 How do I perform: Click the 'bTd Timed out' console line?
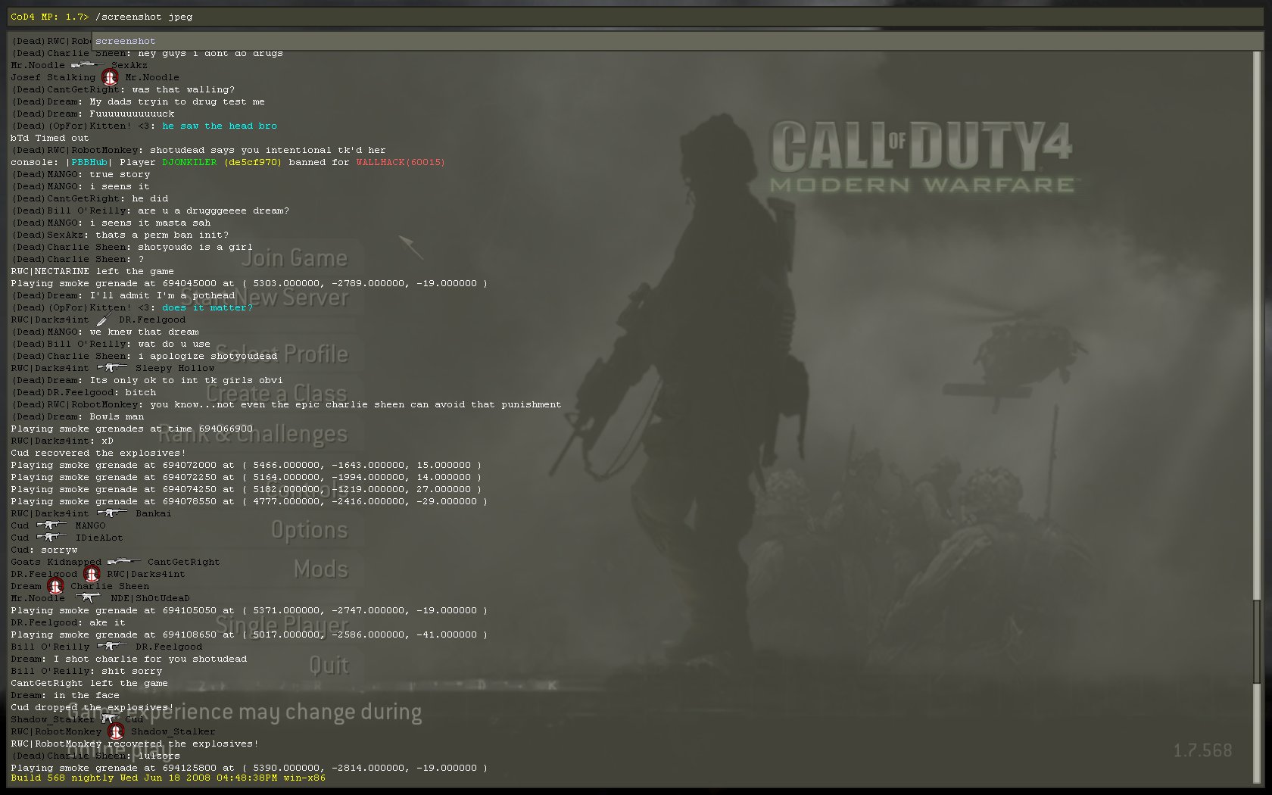point(49,138)
